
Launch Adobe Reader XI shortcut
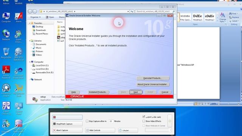tap(6, 72)
